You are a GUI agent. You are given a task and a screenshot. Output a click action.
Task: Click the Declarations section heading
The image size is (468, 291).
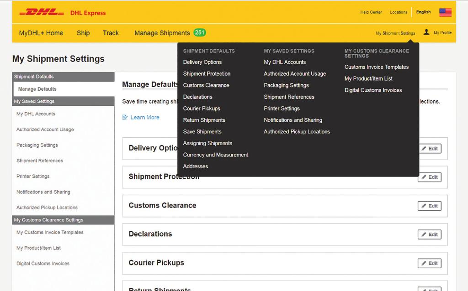[150, 234]
